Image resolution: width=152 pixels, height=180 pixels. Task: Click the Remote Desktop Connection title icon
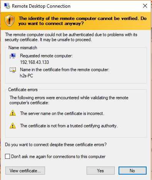pyautogui.click(x=7, y=6)
